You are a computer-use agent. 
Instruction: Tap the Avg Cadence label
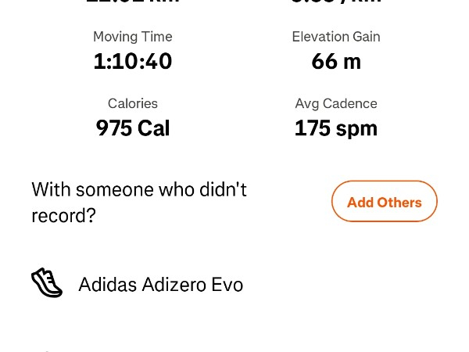click(x=336, y=103)
